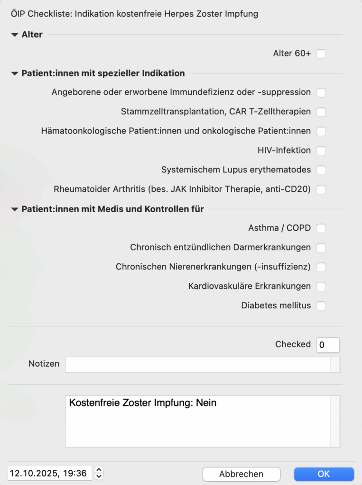The width and height of the screenshot is (362, 485).
Task: Collapse Patient:innen mit spezieller Indikation section
Action: click(15, 73)
